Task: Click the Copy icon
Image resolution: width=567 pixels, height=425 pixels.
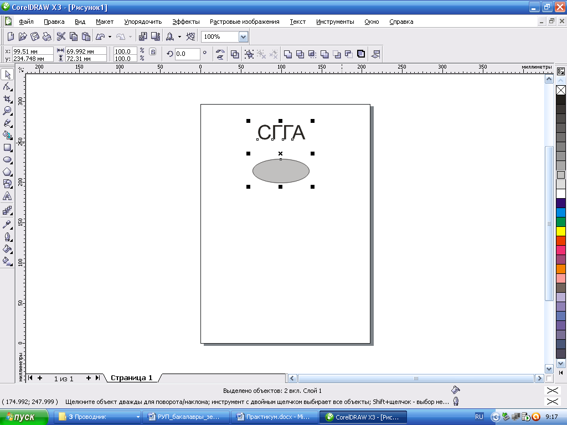Action: [74, 37]
